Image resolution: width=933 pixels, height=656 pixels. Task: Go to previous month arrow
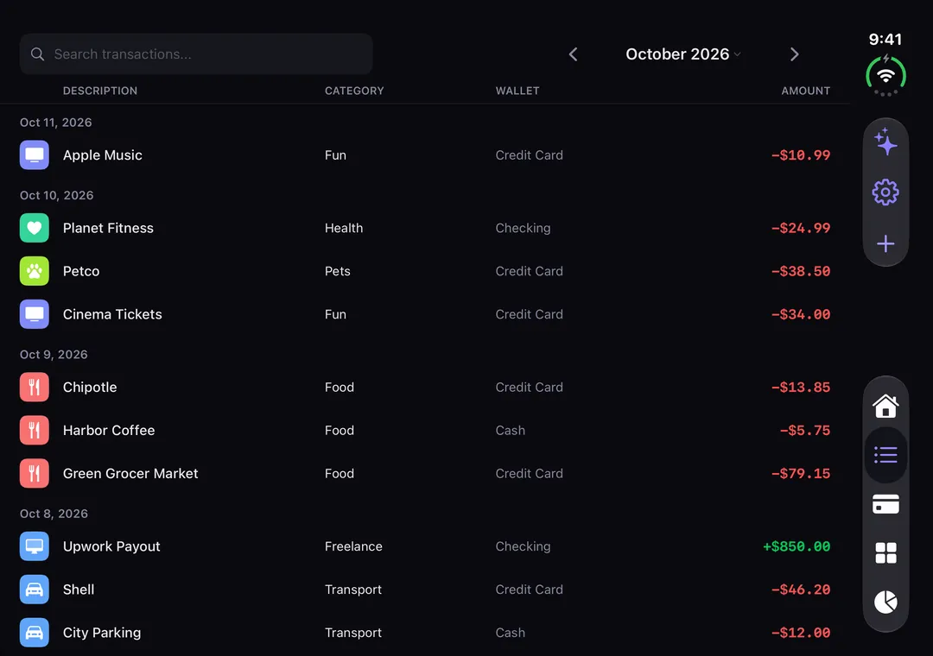tap(573, 54)
